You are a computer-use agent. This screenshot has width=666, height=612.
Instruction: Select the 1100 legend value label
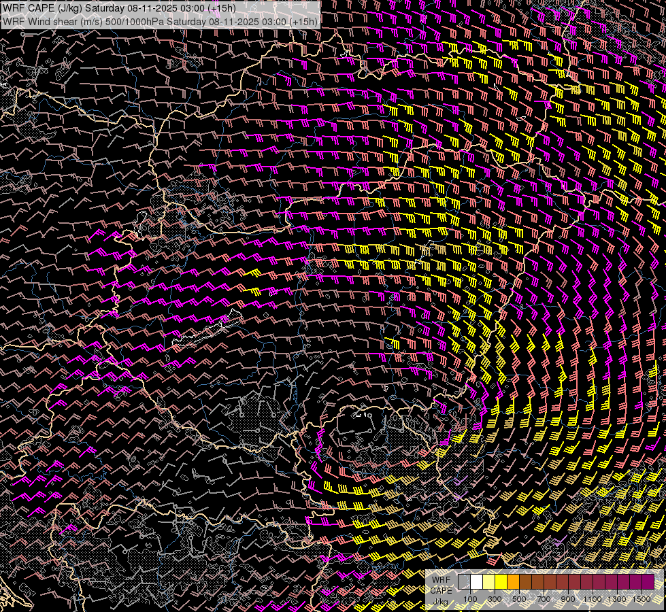593,598
